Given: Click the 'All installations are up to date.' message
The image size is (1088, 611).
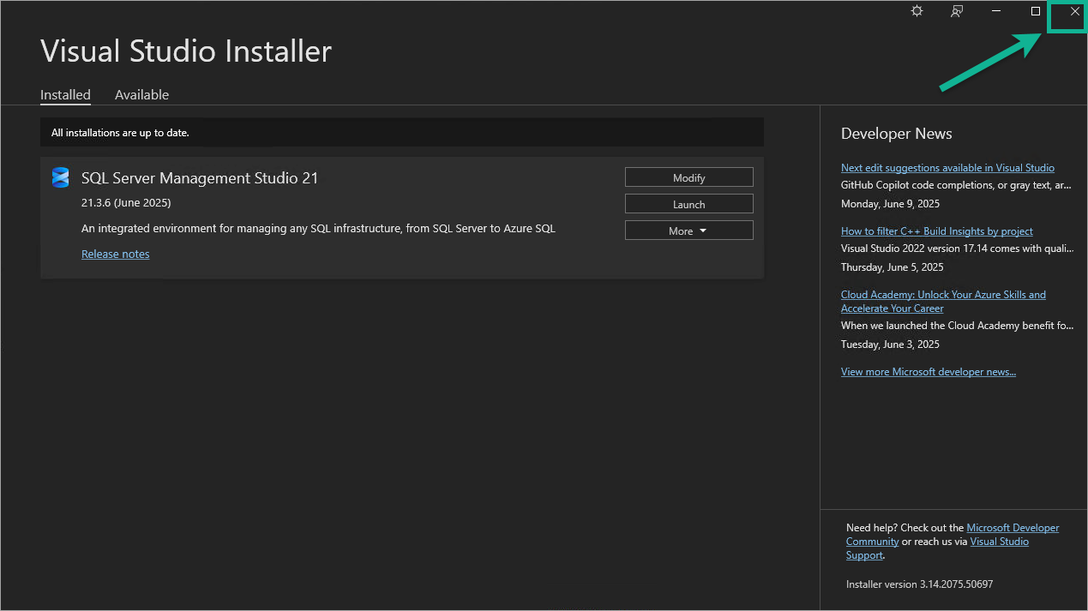Looking at the screenshot, I should coord(120,133).
